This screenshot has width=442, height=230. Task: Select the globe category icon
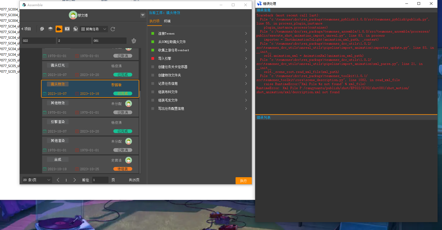(x=76, y=29)
